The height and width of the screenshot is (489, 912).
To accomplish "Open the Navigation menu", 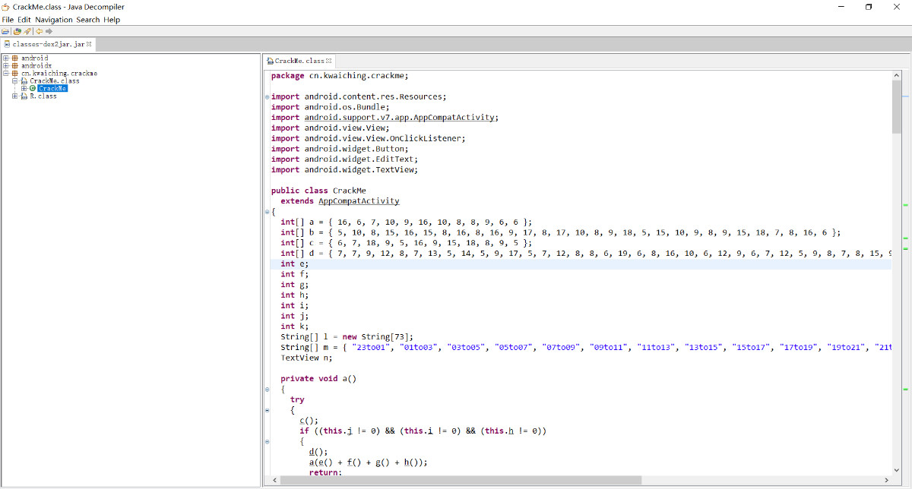I will (x=54, y=19).
